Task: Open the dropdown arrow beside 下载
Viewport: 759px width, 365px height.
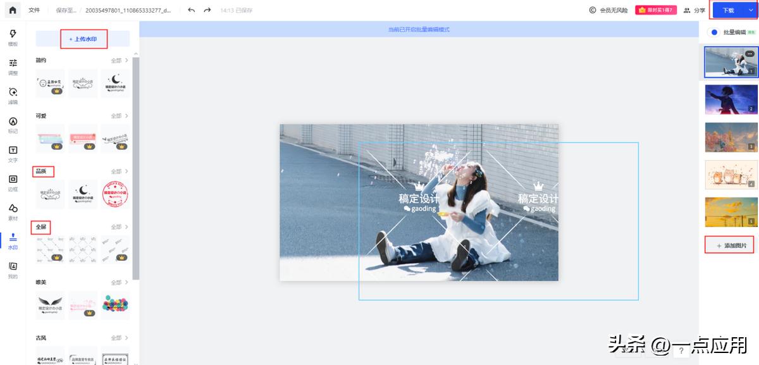Action: coord(751,10)
